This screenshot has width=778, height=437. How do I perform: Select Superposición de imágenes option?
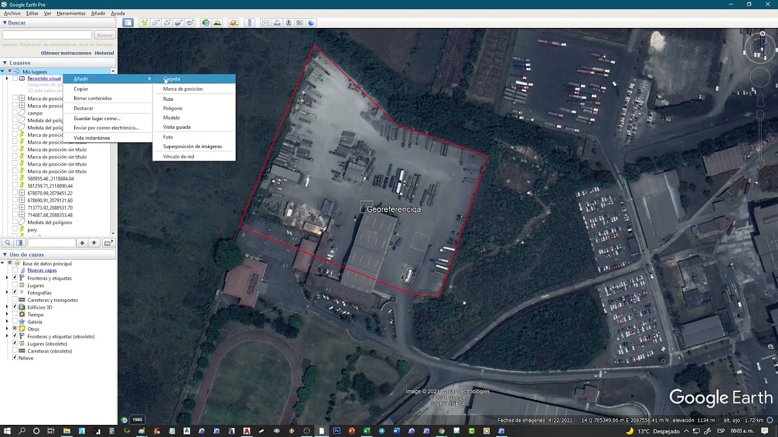click(194, 146)
